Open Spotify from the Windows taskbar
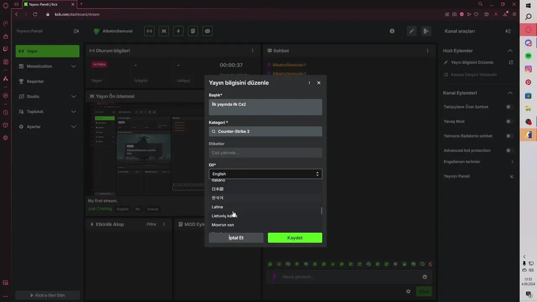Image resolution: width=537 pixels, height=302 pixels. pos(529,56)
